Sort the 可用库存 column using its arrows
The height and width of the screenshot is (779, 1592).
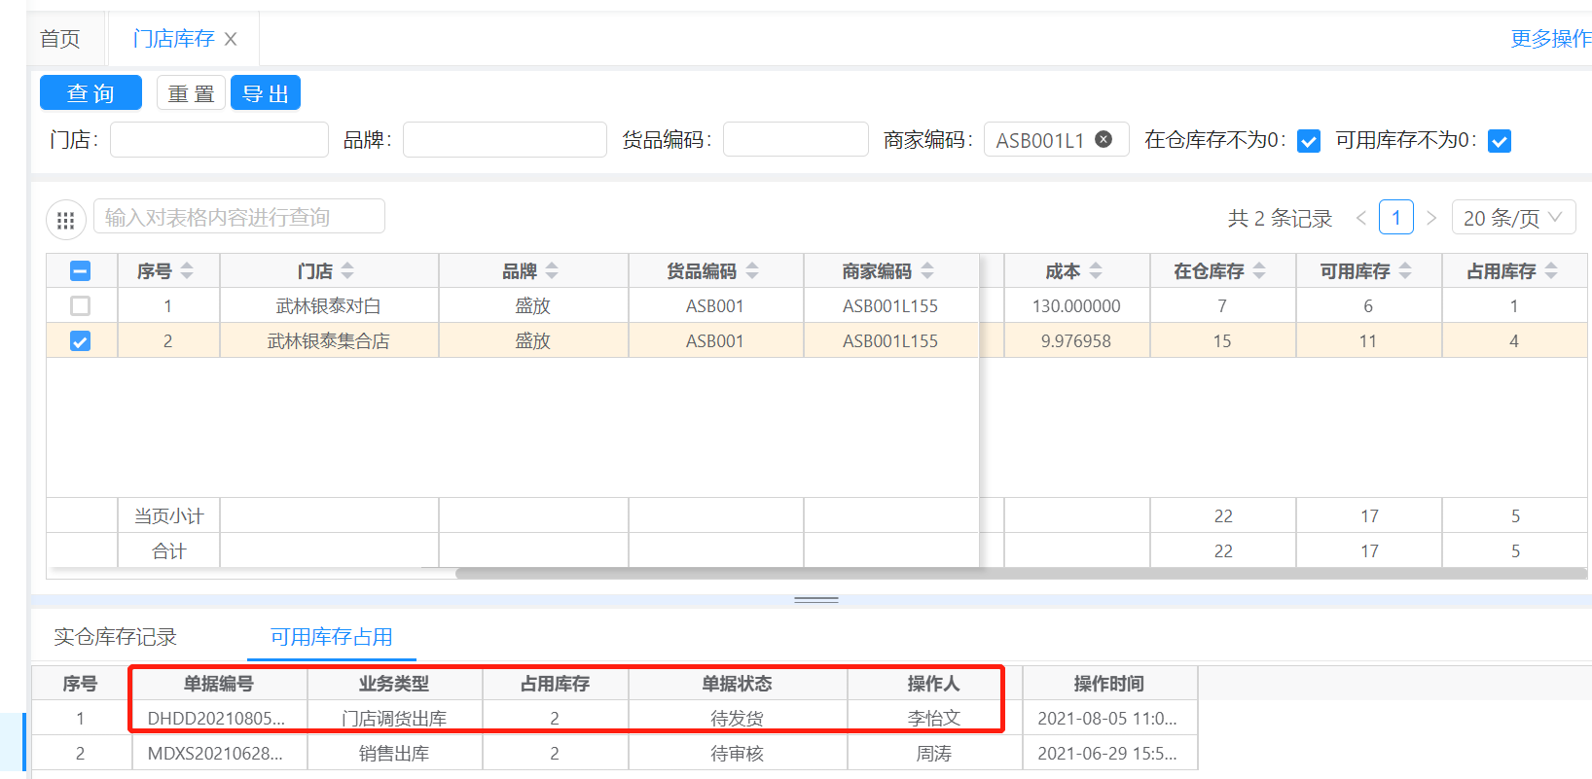click(x=1405, y=271)
